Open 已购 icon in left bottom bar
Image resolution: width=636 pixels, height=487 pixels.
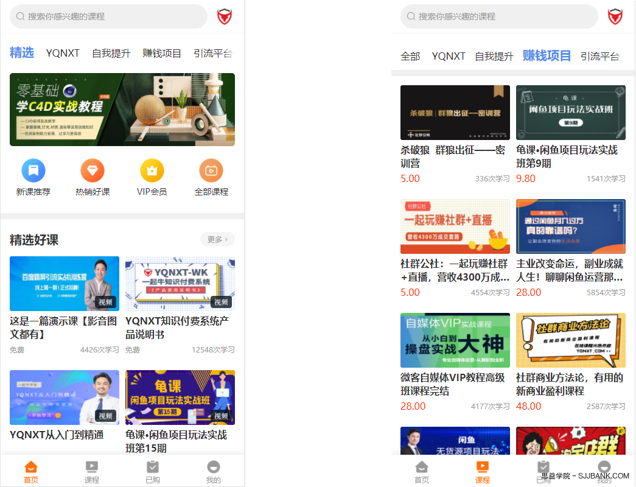[153, 468]
